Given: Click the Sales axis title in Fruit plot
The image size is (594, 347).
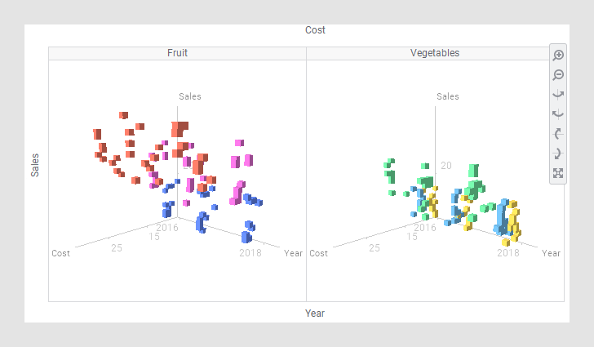Looking at the screenshot, I should click(190, 96).
